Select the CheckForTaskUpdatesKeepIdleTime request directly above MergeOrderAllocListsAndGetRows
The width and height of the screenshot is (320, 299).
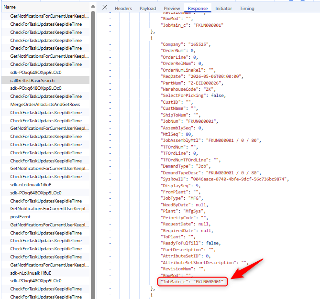tap(45, 96)
